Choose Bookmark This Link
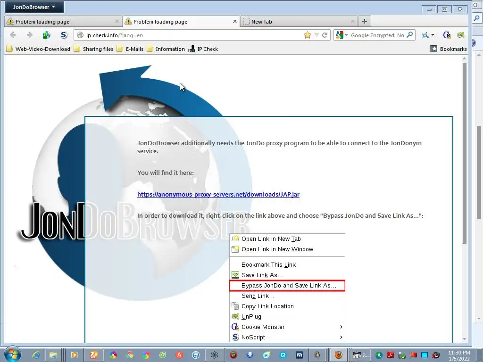 point(287,265)
